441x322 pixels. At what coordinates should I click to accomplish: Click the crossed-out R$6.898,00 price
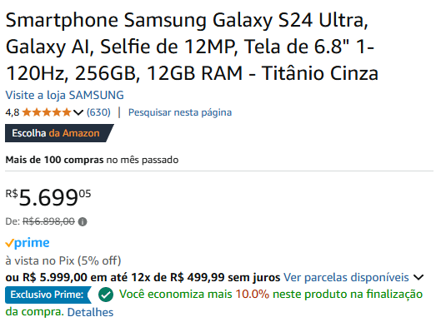point(48,221)
